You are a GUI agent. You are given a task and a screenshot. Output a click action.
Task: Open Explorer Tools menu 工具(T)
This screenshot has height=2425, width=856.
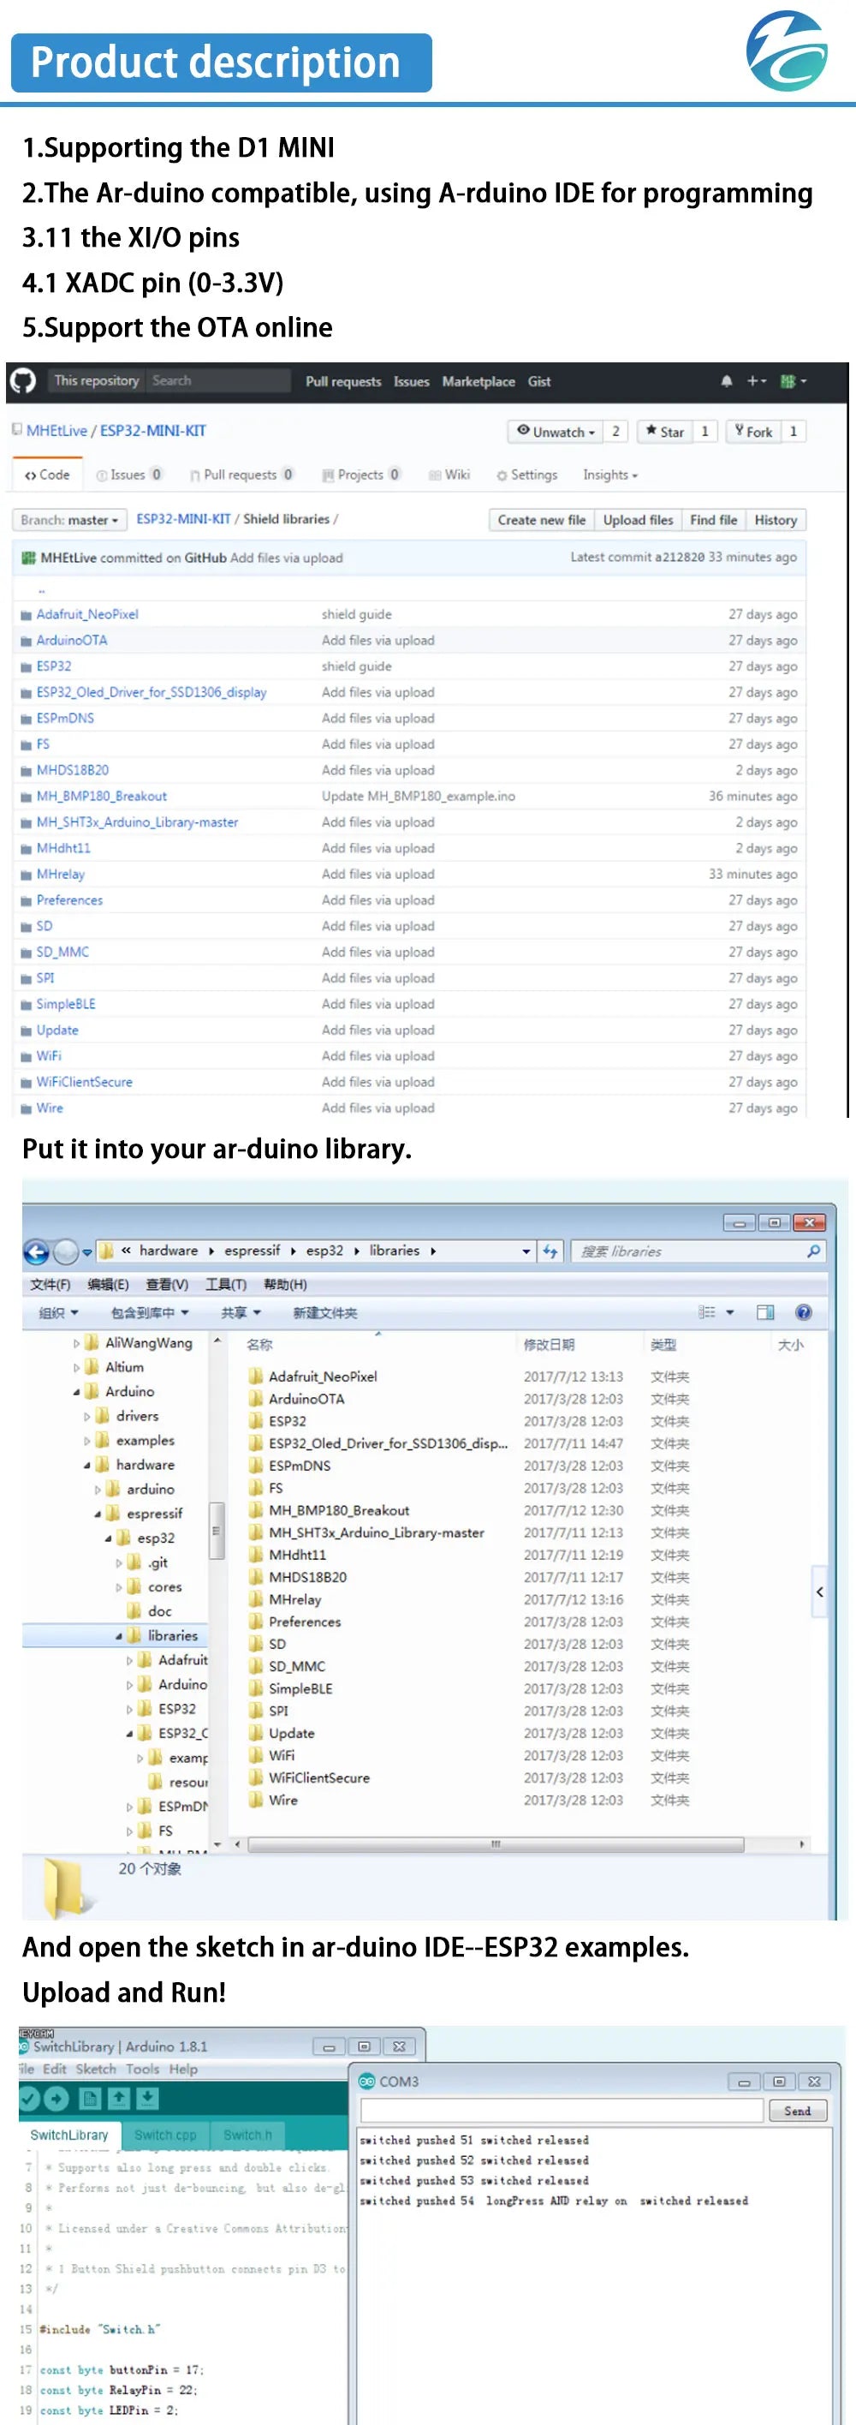tap(226, 1284)
